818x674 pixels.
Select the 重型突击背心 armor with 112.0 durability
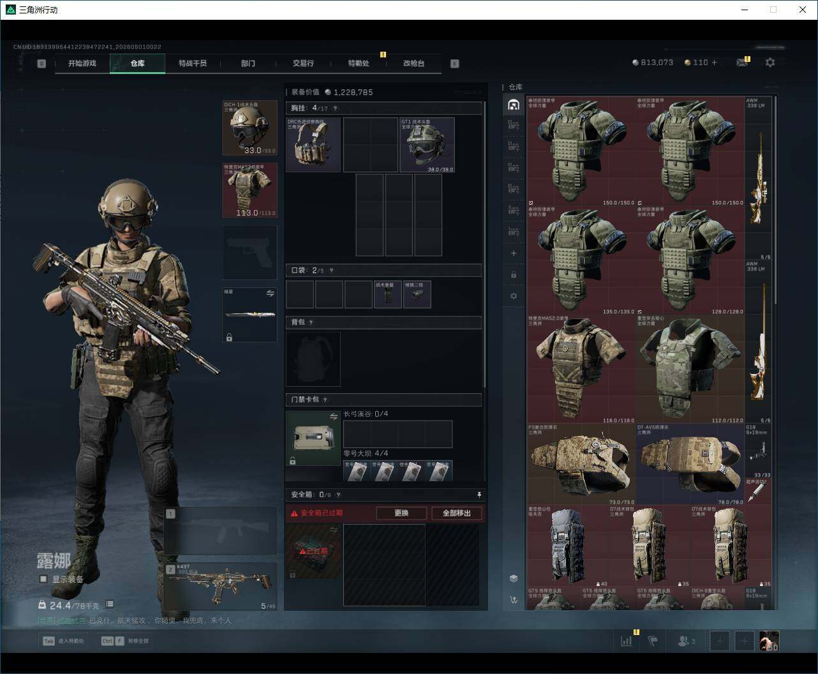point(690,369)
